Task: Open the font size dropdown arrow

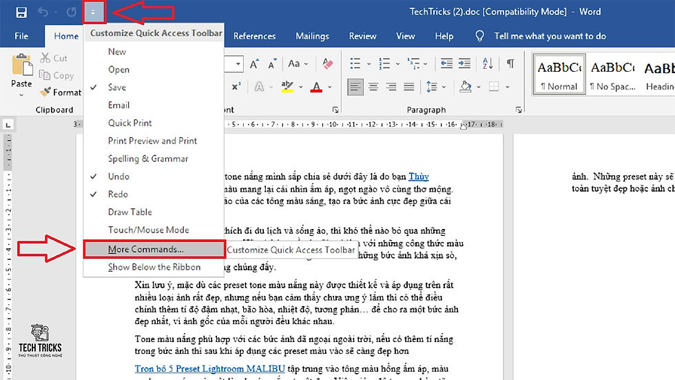Action: pos(238,63)
